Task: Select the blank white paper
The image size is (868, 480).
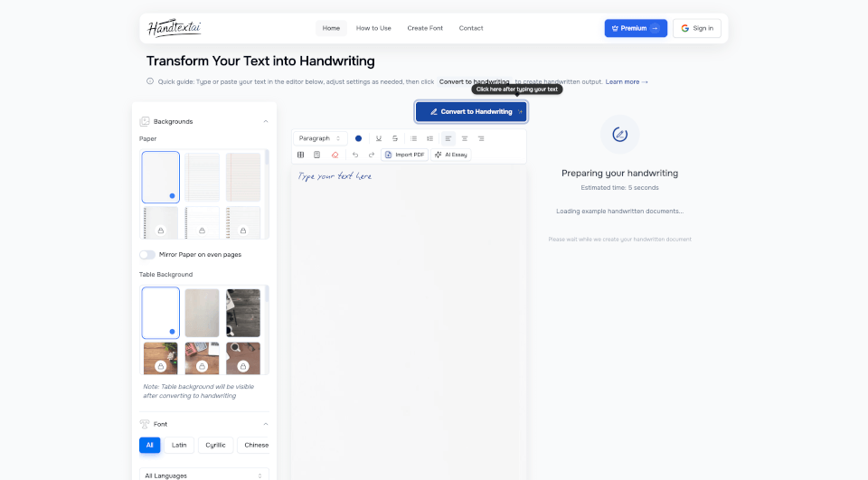Action: pyautogui.click(x=161, y=177)
